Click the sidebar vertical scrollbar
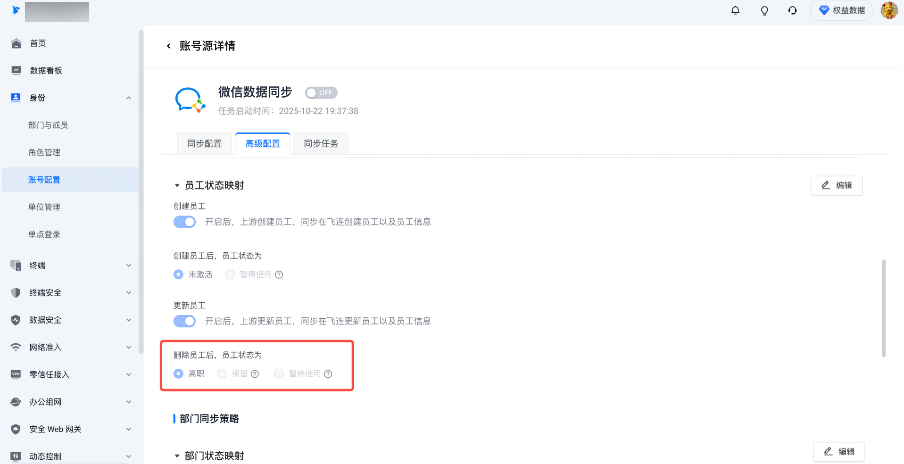Viewport: 904px width, 464px height. [141, 192]
